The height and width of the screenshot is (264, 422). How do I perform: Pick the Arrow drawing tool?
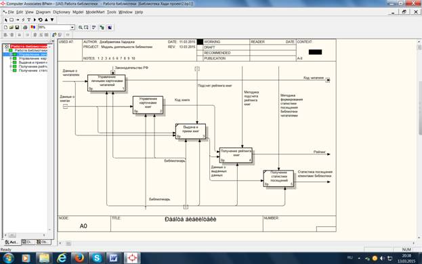[x=18, y=20]
